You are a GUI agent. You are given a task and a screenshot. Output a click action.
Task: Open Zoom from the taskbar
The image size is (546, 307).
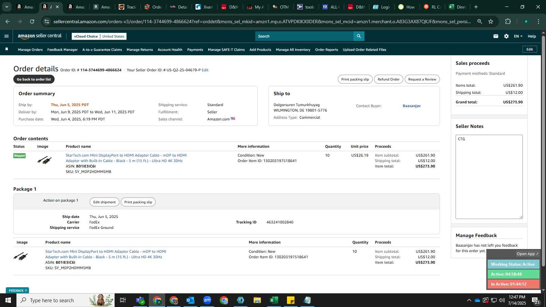207,300
